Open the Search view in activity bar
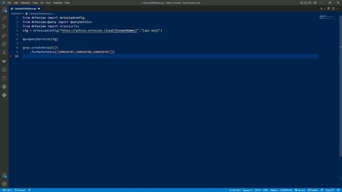The image size is (342, 192). pos(4,18)
